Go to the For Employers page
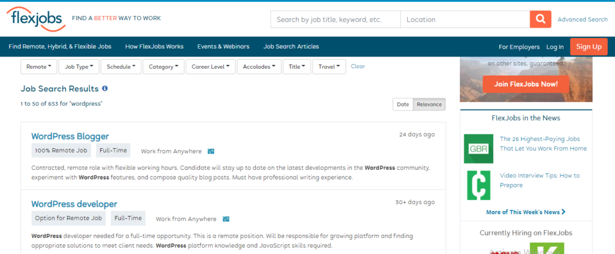The width and height of the screenshot is (615, 254). click(519, 47)
